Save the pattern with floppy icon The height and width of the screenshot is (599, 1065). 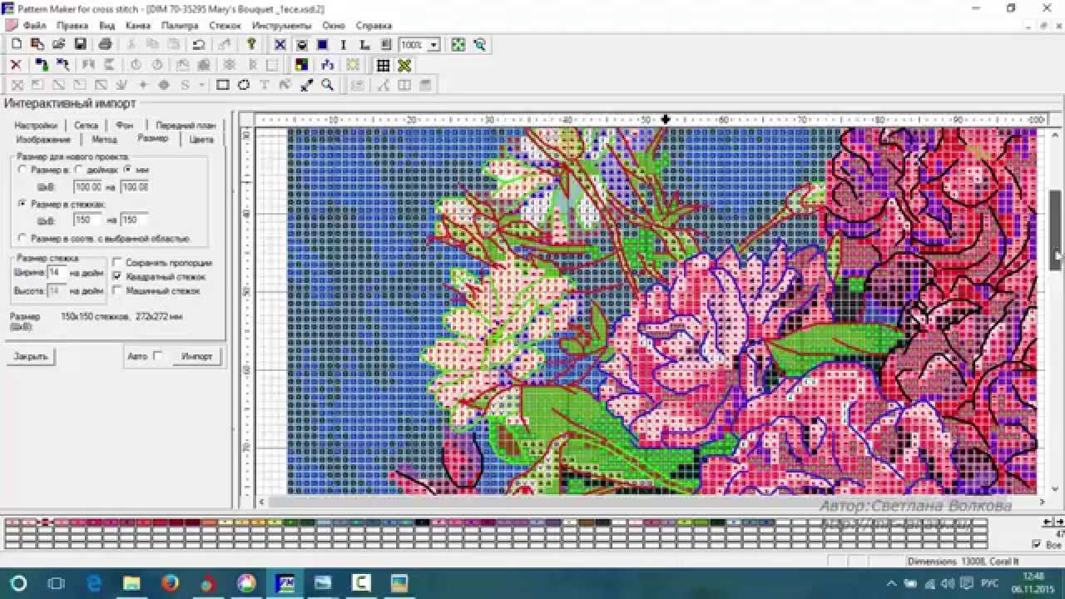[x=80, y=44]
